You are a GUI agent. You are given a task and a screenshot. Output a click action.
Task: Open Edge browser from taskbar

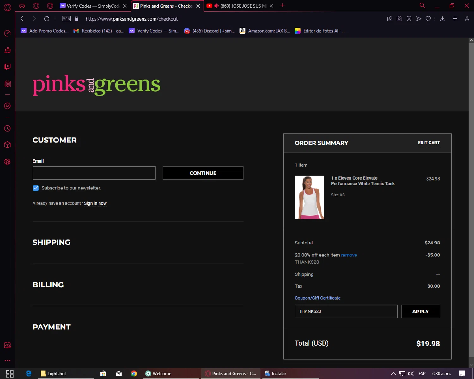click(x=28, y=374)
